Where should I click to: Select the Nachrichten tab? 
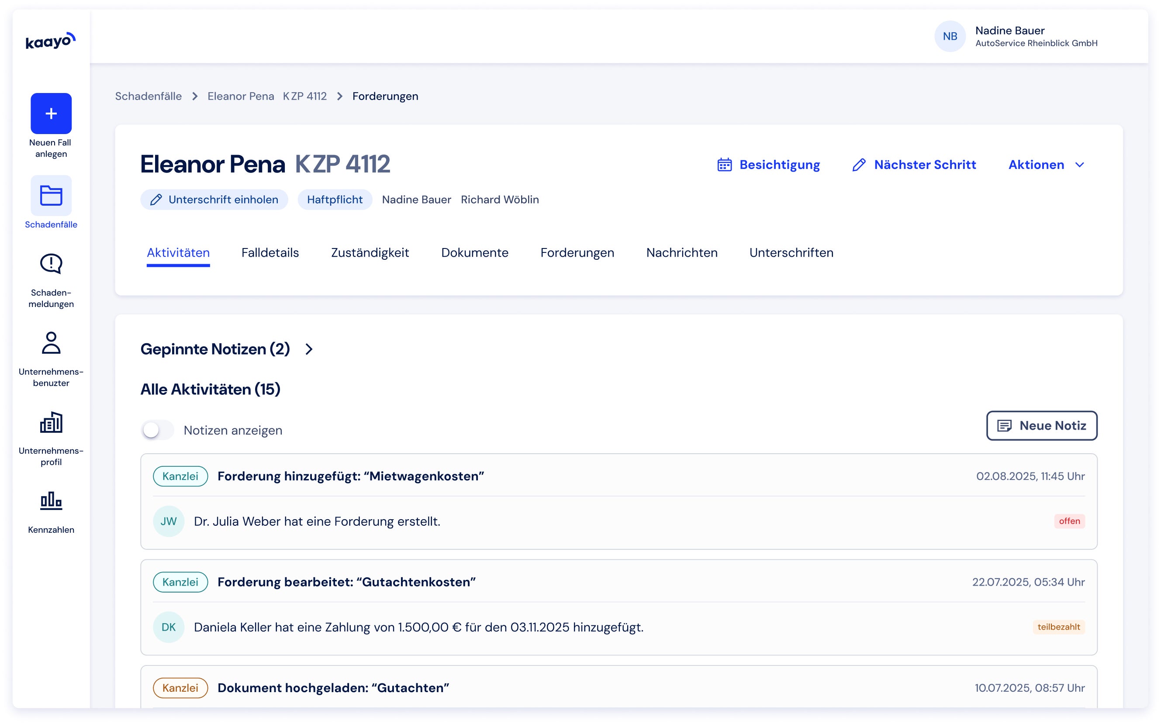click(682, 253)
